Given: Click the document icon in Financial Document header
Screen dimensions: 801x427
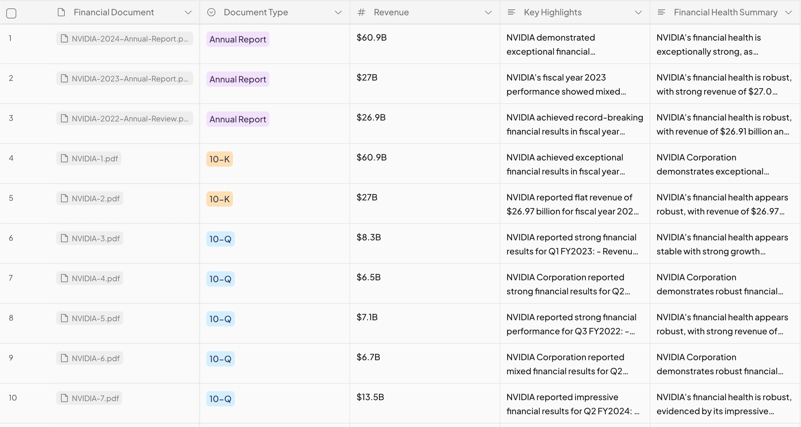Looking at the screenshot, I should (x=61, y=12).
